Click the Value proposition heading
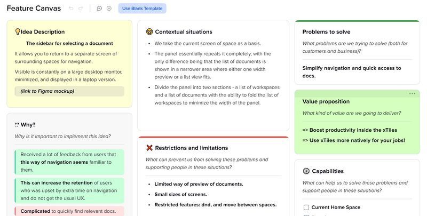The height and width of the screenshot is (216, 427). (x=326, y=101)
